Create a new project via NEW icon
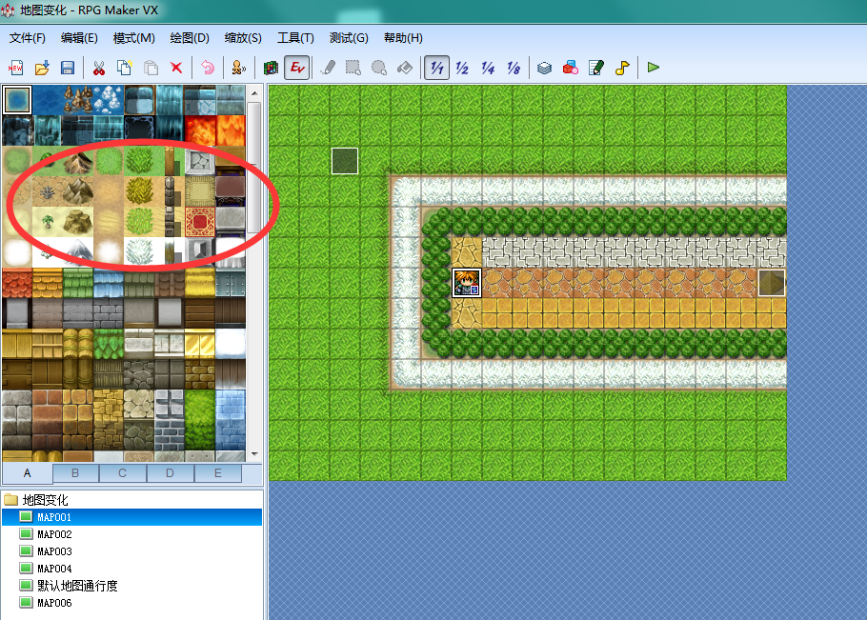The height and width of the screenshot is (620, 867). pos(15,68)
